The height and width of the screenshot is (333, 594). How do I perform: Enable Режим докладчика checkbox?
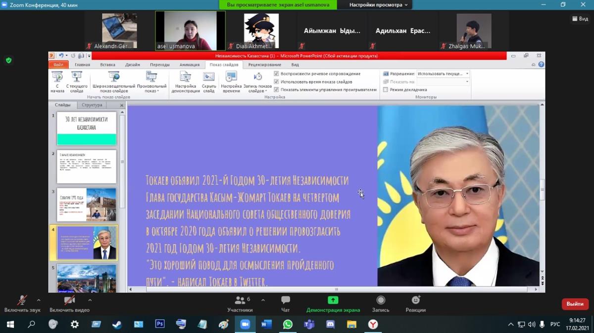386,89
